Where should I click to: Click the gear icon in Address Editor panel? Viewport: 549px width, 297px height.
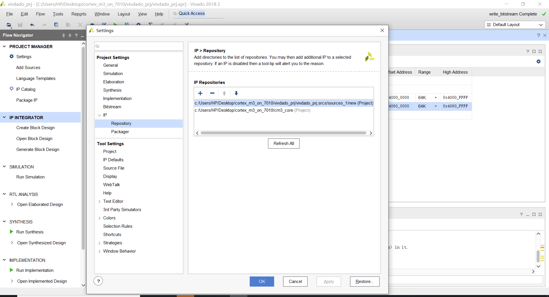click(x=538, y=62)
